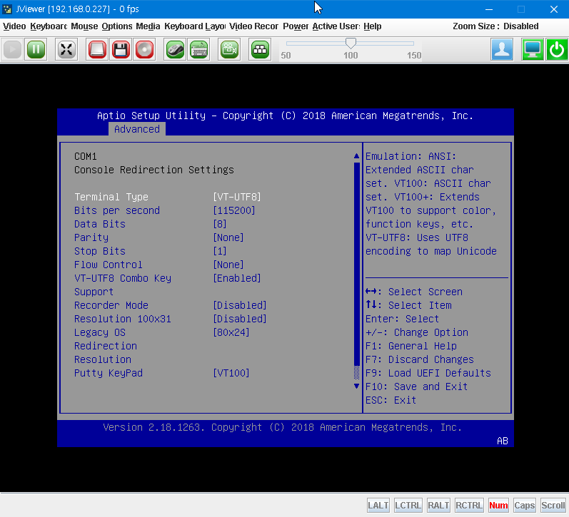Open the floppy disk media icon

pyautogui.click(x=121, y=49)
